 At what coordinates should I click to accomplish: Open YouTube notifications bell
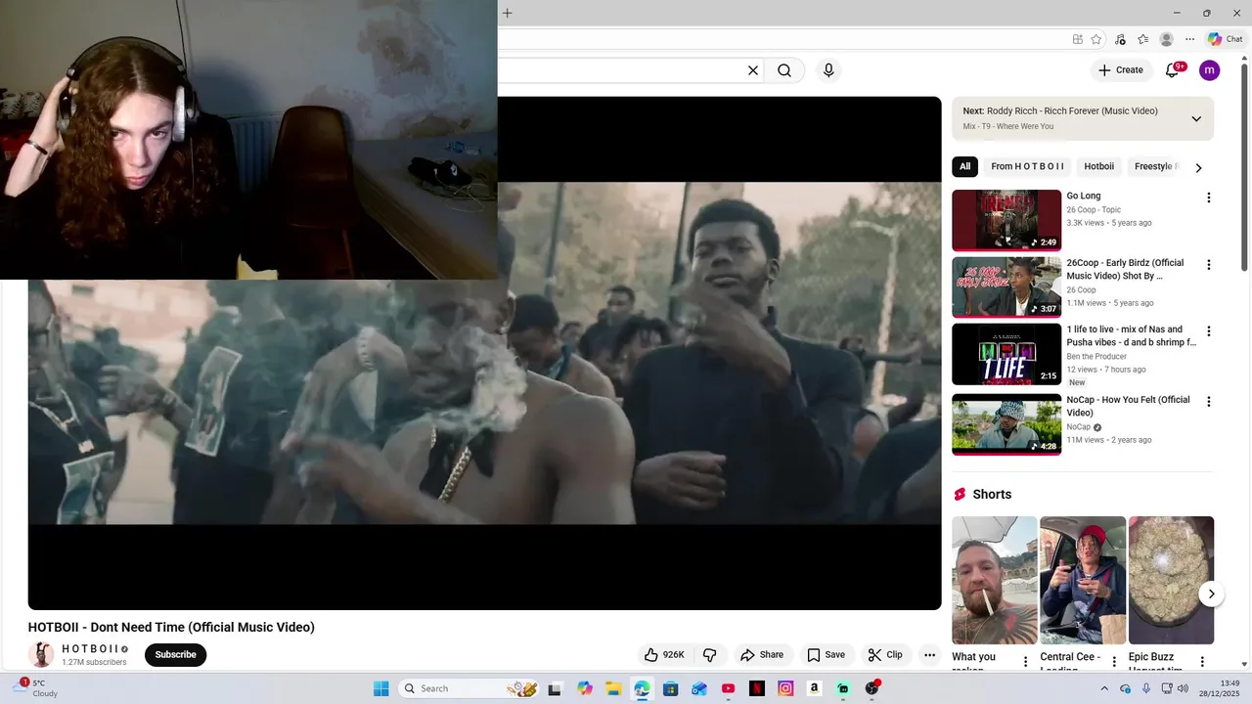tap(1172, 70)
